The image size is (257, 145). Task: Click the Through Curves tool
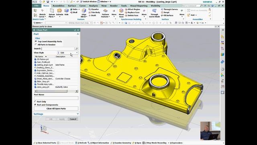point(169,9)
